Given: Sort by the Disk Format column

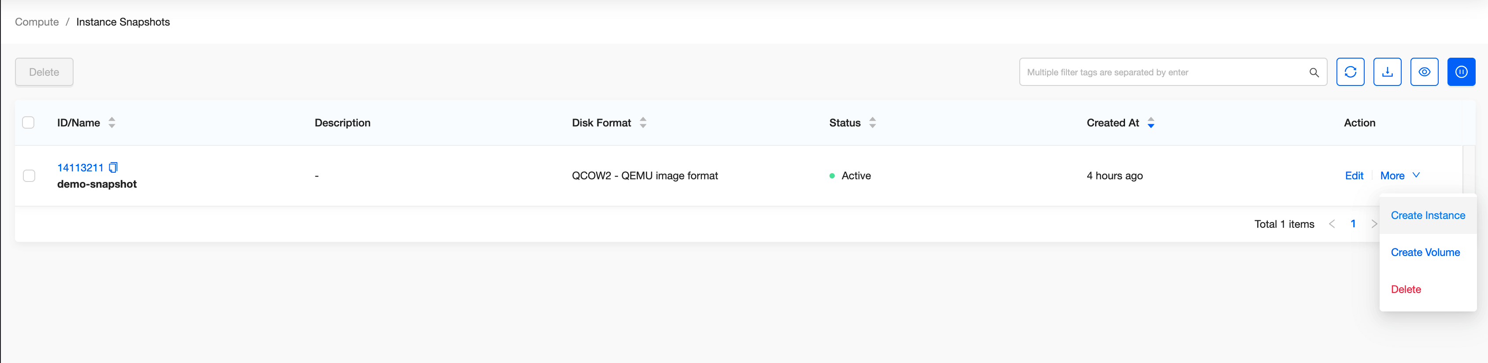Looking at the screenshot, I should (643, 122).
